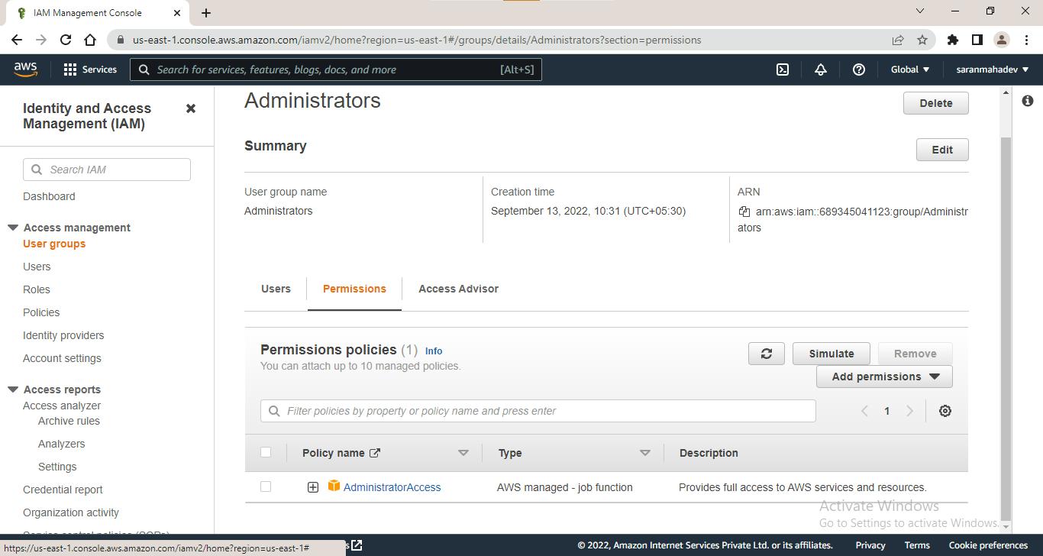Close the IAM navigation sidebar
Viewport: 1043px width, 556px height.
coord(191,108)
